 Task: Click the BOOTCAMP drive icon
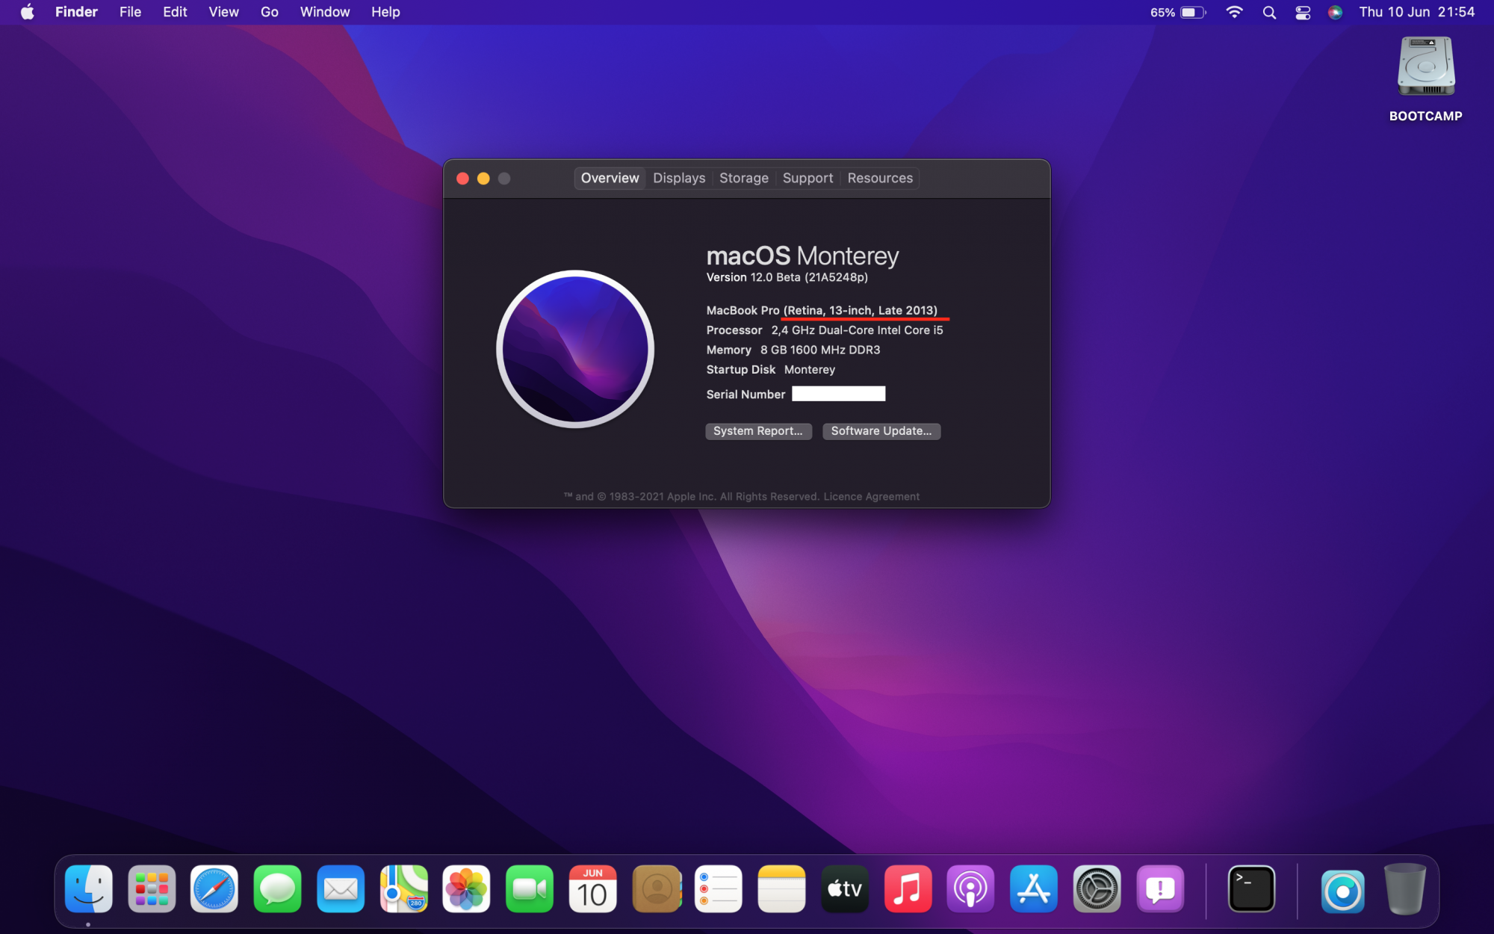(x=1425, y=67)
